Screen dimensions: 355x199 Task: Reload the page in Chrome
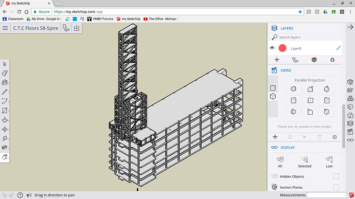(x=19, y=11)
